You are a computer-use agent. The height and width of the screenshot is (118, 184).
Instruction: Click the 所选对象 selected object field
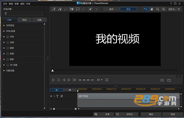pos(23,14)
